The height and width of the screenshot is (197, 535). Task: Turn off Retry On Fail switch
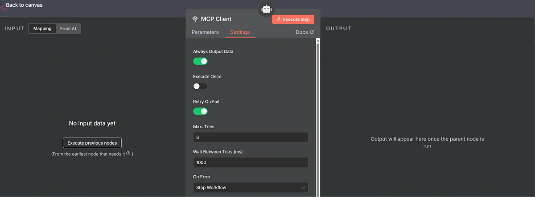(x=200, y=111)
